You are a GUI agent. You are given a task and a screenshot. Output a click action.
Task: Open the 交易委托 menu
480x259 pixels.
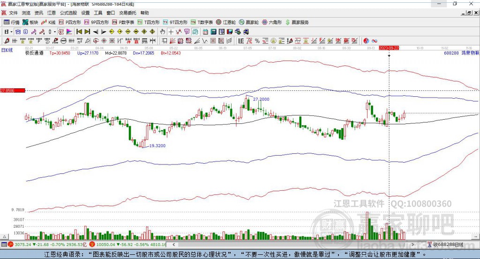[x=127, y=13]
